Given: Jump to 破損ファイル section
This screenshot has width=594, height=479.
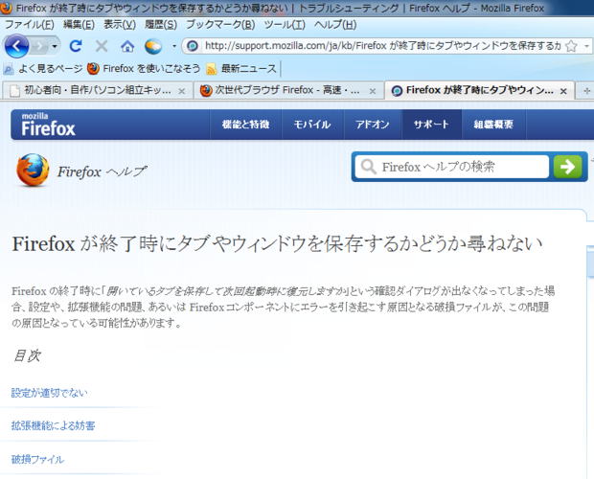Looking at the screenshot, I should click(37, 459).
